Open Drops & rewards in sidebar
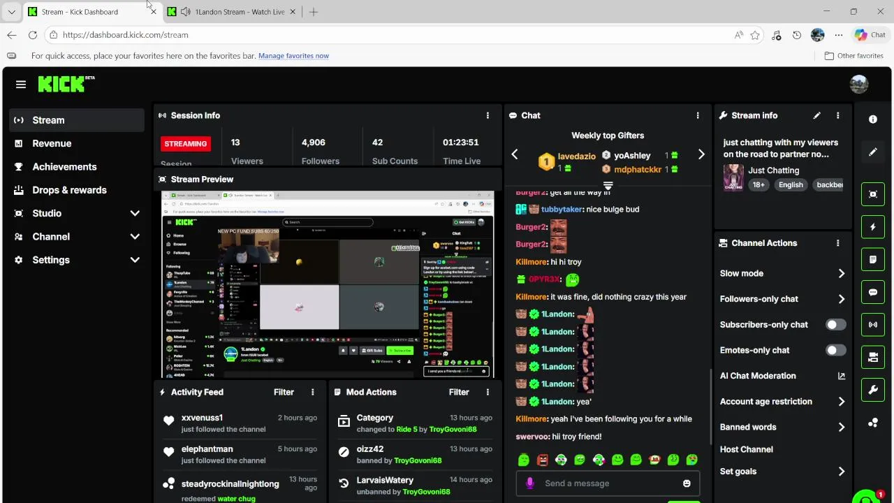The image size is (894, 503). (x=77, y=190)
